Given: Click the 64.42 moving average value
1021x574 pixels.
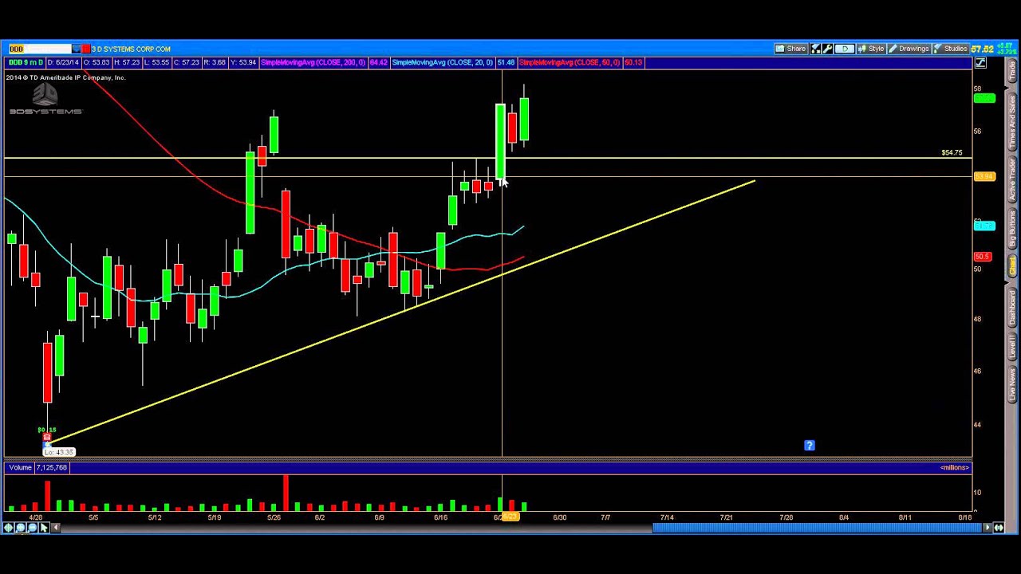Looking at the screenshot, I should point(378,62).
